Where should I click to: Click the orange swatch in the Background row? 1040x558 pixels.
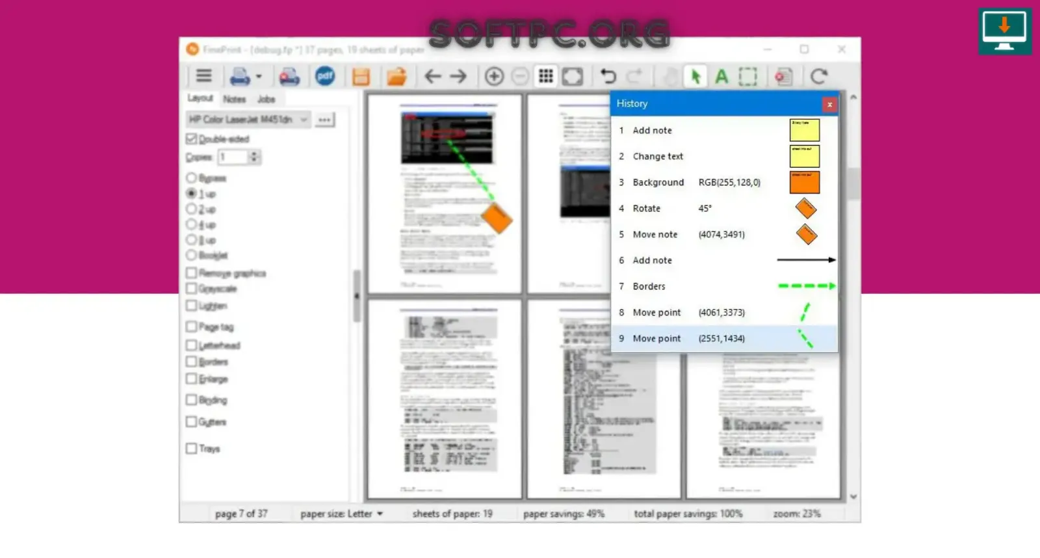pyautogui.click(x=805, y=182)
